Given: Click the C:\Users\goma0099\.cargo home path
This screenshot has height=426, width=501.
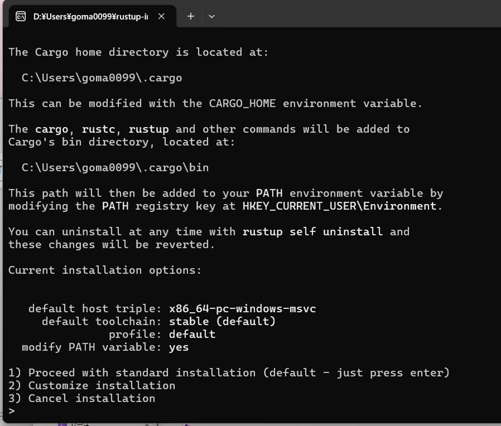Looking at the screenshot, I should (x=102, y=78).
